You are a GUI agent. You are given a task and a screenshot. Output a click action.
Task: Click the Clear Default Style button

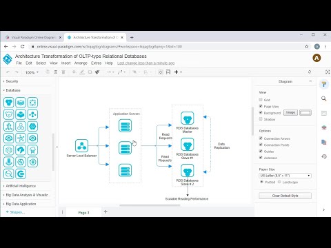285,196
